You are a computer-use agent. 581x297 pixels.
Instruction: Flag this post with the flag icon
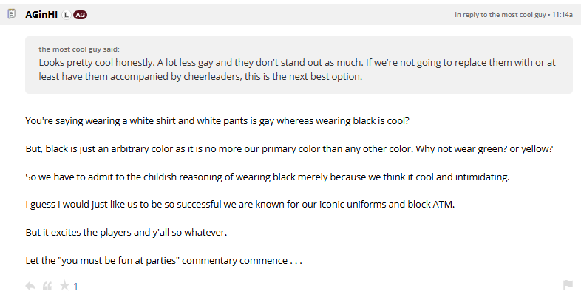click(568, 286)
